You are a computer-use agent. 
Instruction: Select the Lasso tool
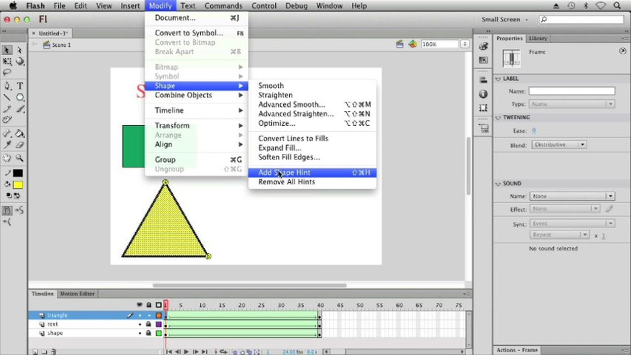pos(7,72)
